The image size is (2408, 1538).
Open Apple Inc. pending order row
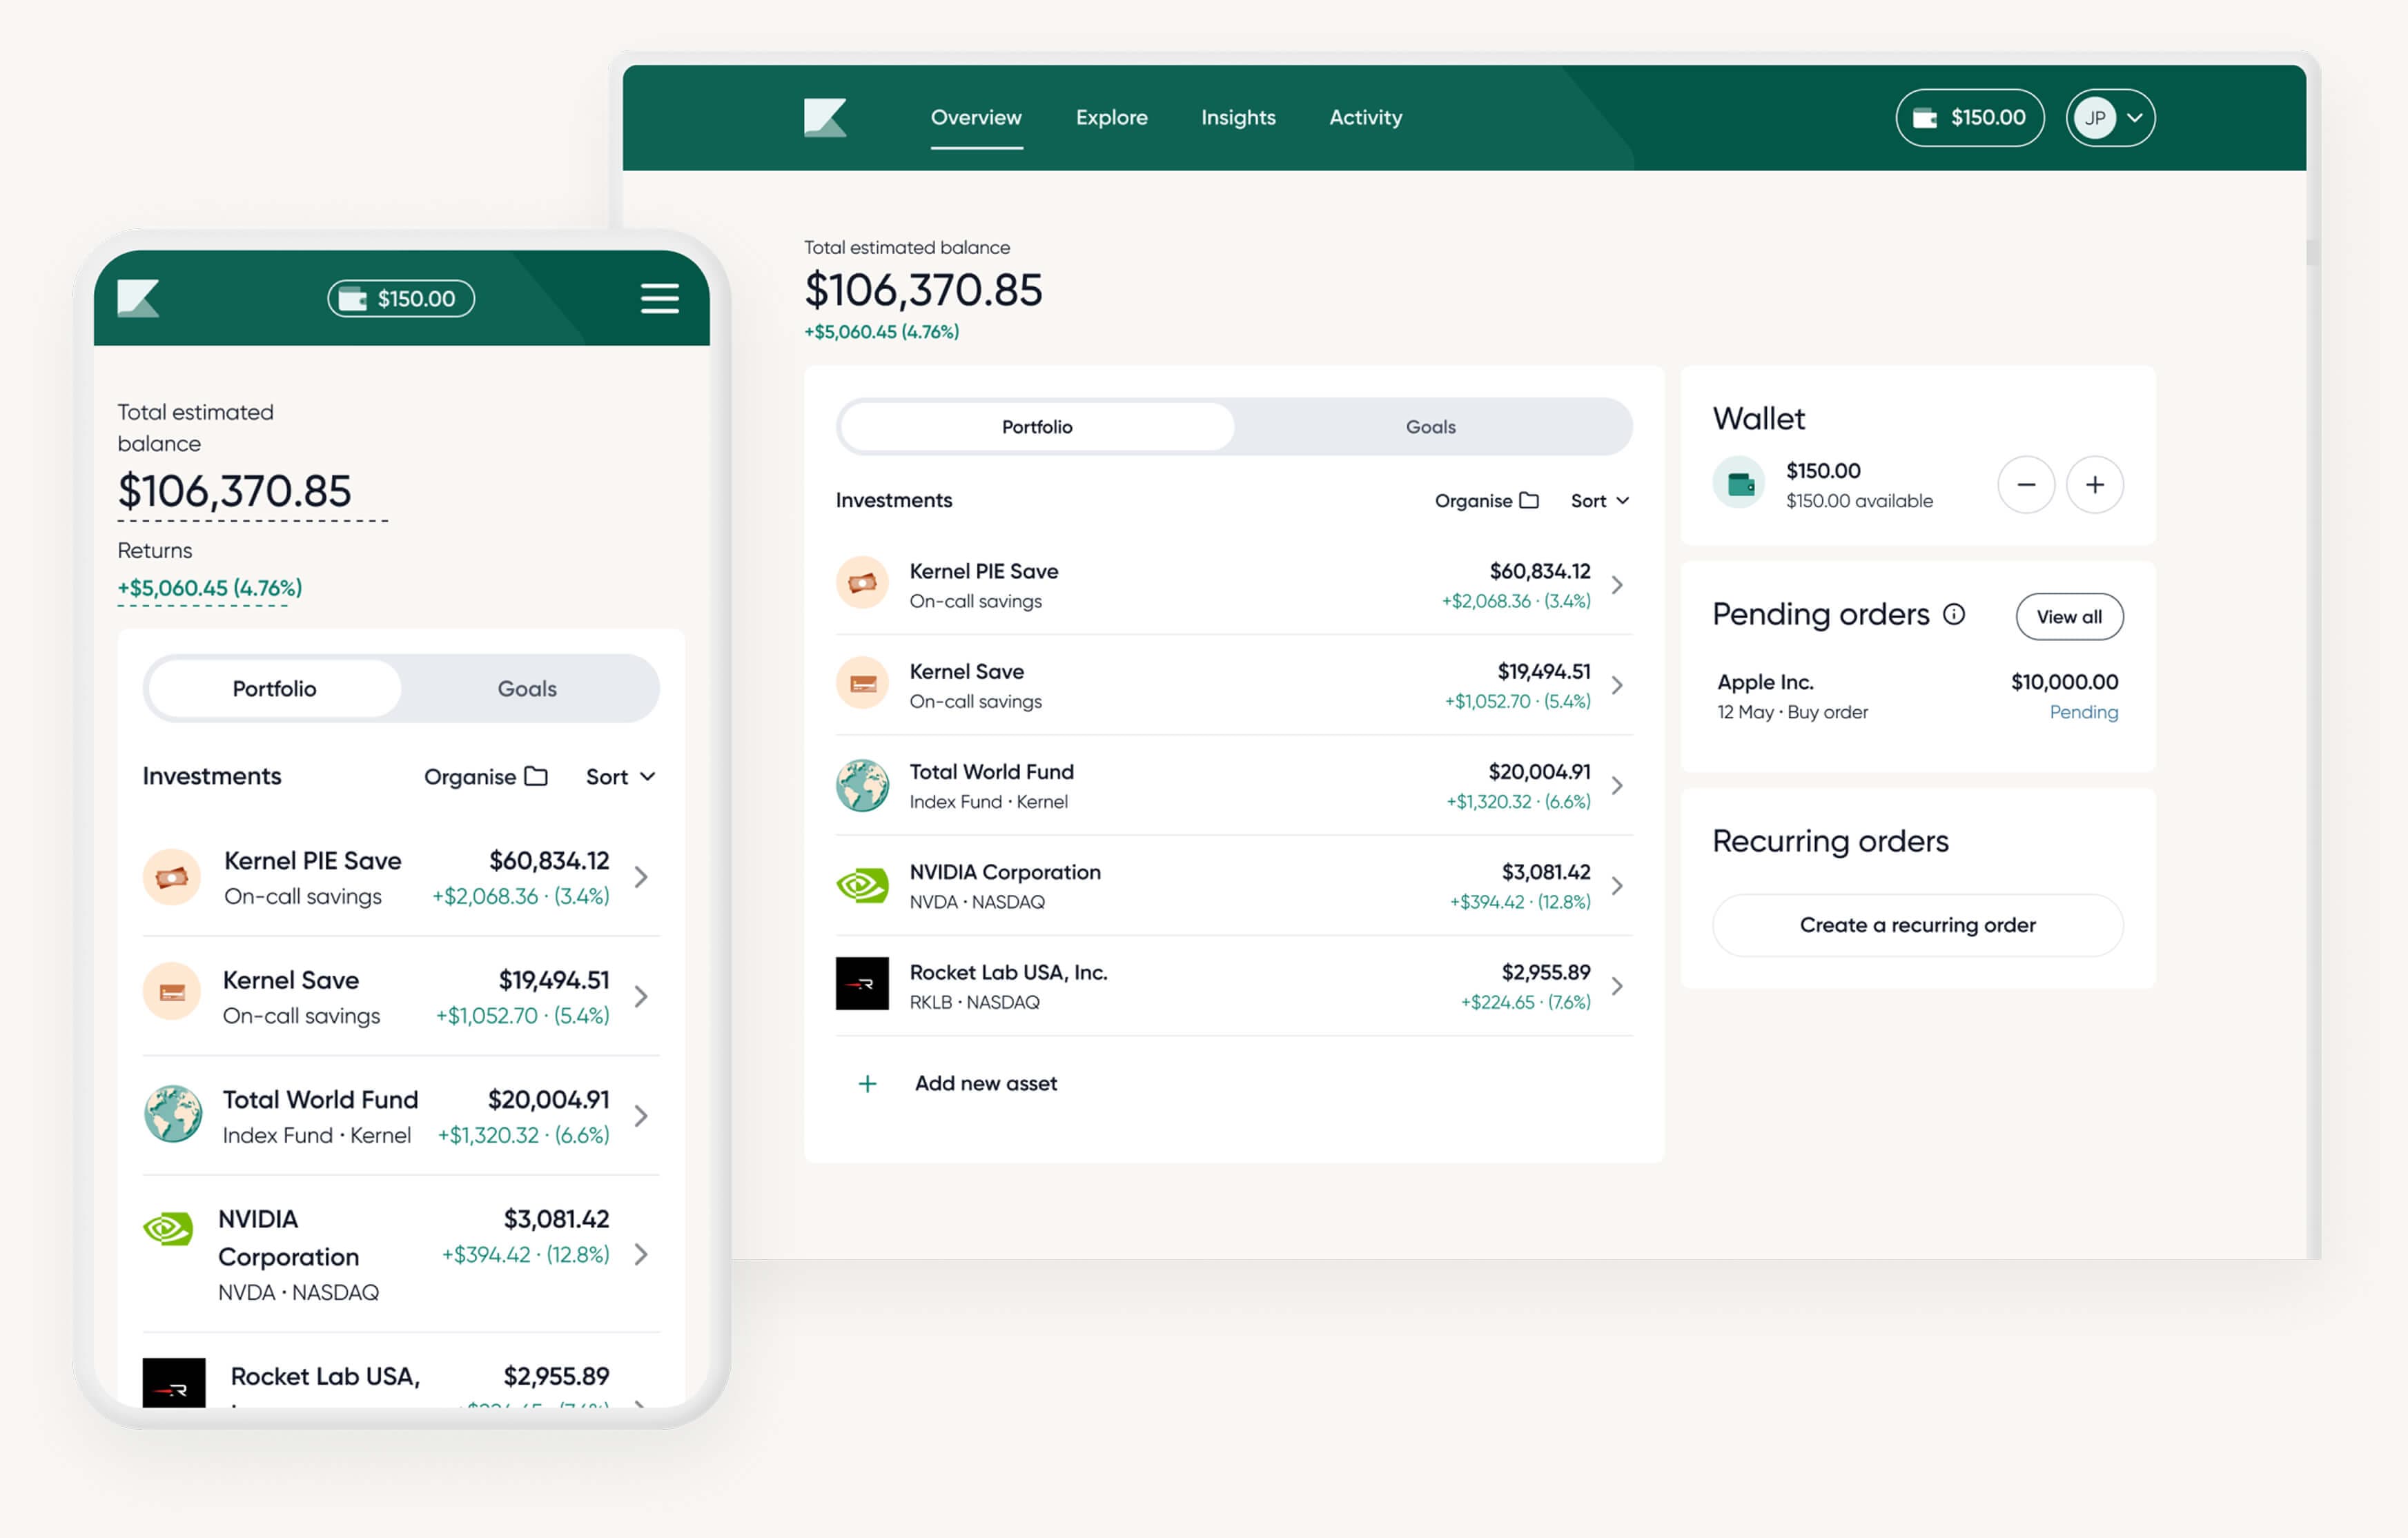click(1917, 696)
